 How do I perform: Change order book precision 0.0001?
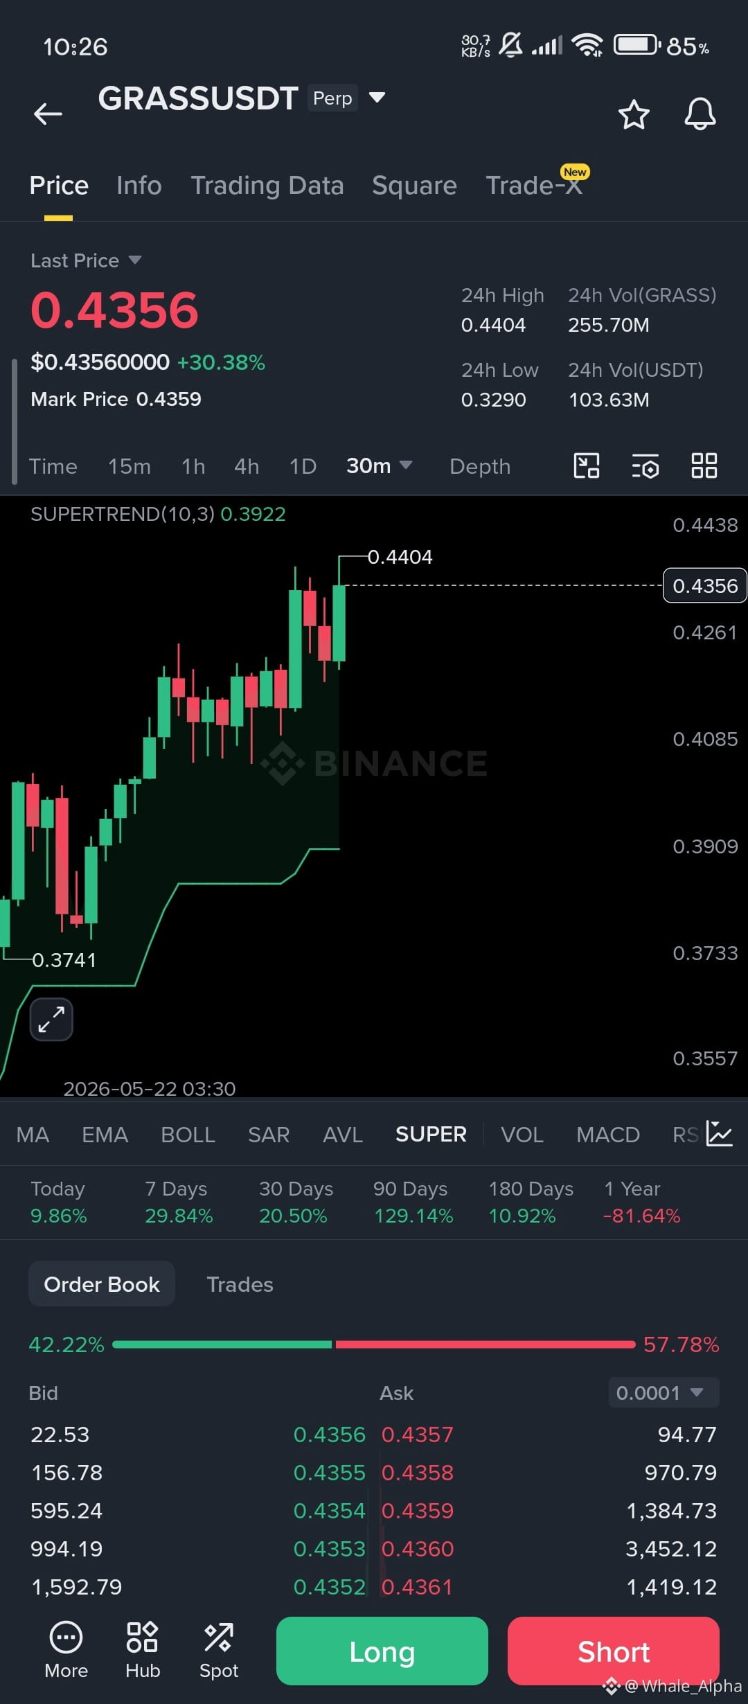coord(664,1392)
